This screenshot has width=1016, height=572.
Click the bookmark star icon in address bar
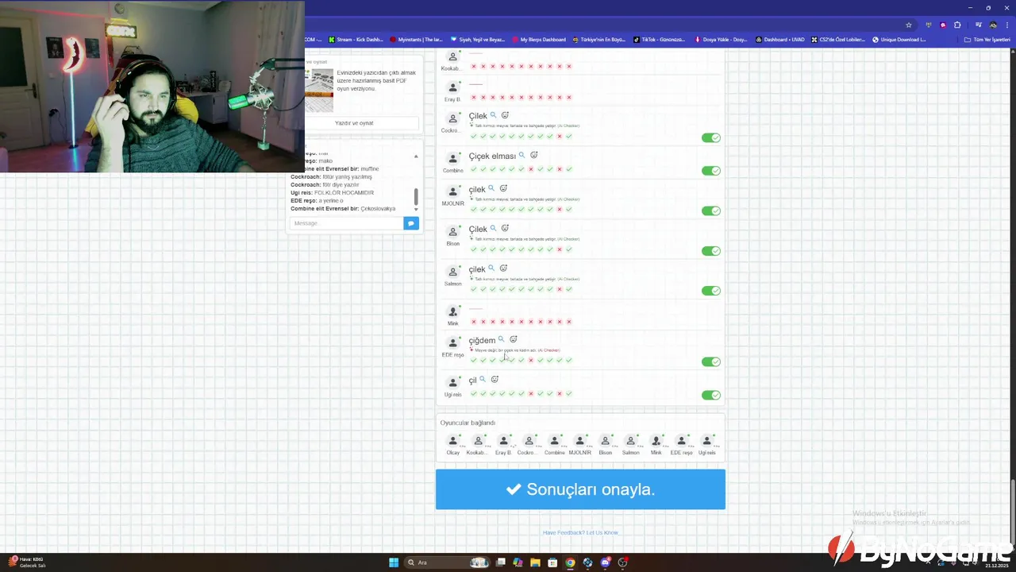coord(909,25)
